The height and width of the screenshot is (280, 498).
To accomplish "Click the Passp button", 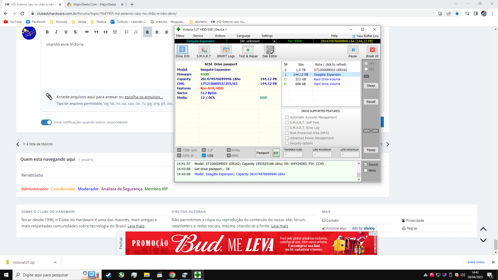I will pos(371,150).
